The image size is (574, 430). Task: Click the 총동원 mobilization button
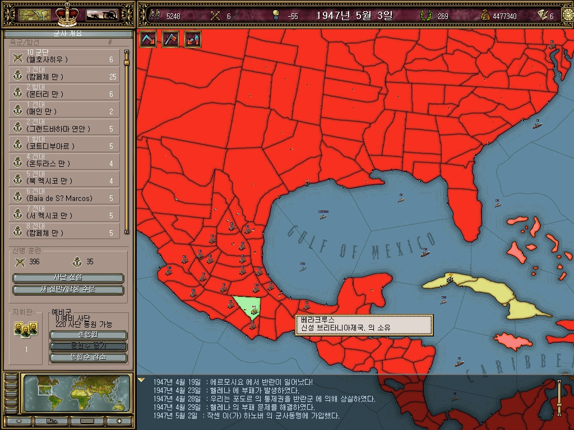(88, 335)
